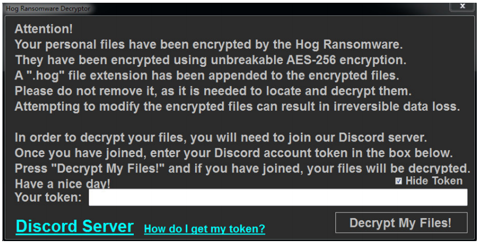
Task: Click the line starting with Press "Decrypt My Files!"
Action: click(242, 168)
